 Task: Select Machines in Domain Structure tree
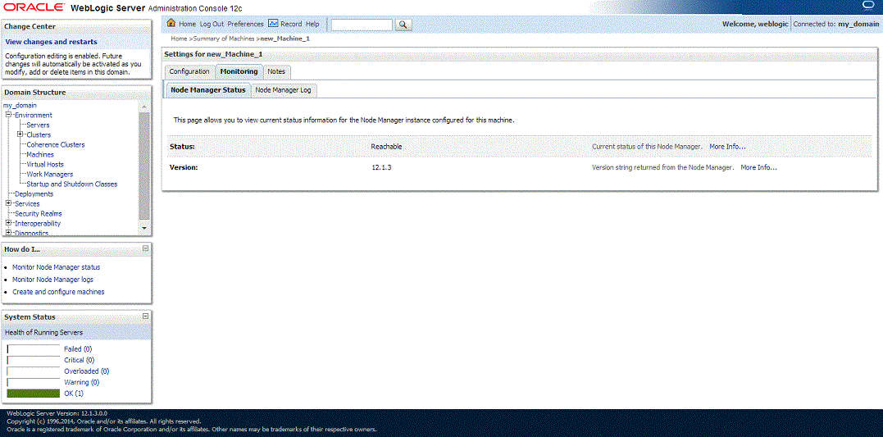point(40,155)
